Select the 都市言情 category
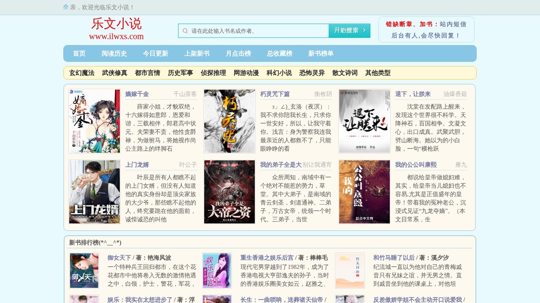 (x=148, y=73)
